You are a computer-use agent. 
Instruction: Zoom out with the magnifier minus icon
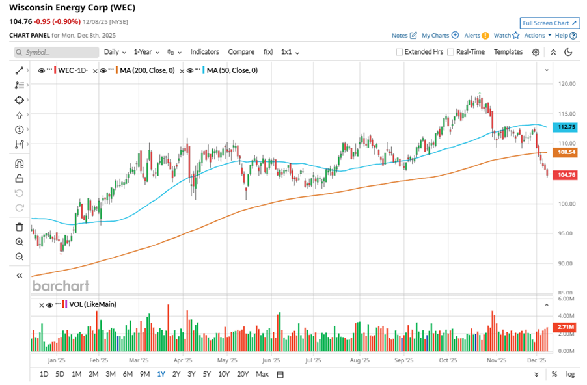tap(19, 257)
